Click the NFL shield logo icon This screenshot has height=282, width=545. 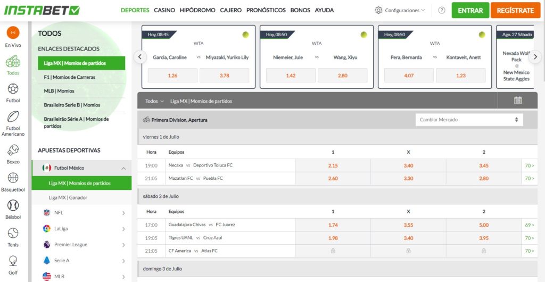point(47,212)
